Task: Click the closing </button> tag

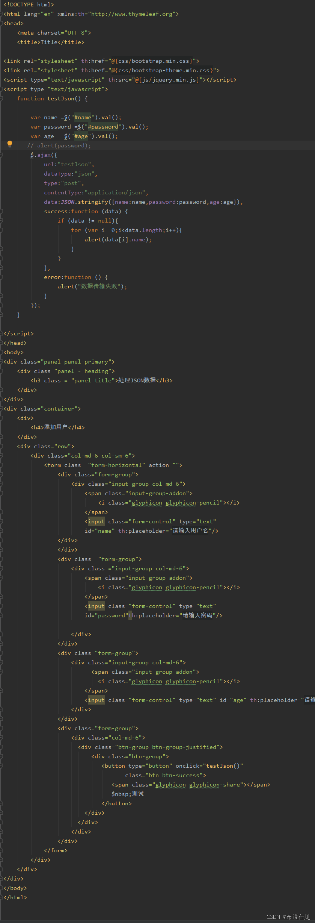Action: 116,803
